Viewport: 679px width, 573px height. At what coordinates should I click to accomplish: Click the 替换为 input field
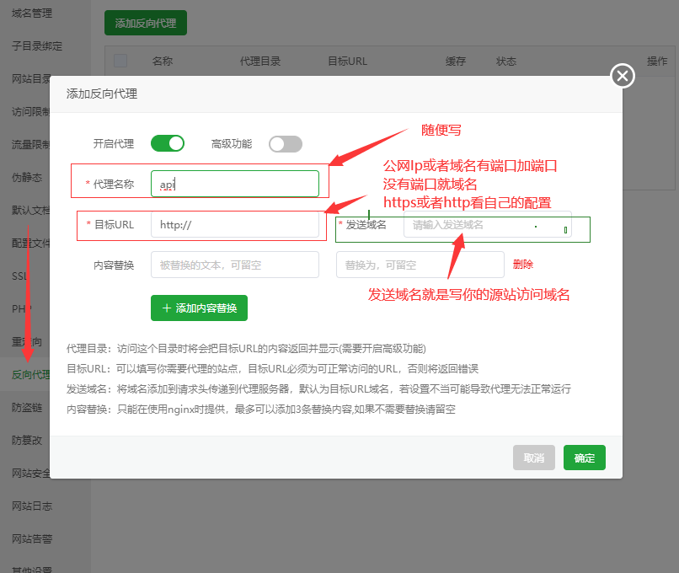pos(420,265)
